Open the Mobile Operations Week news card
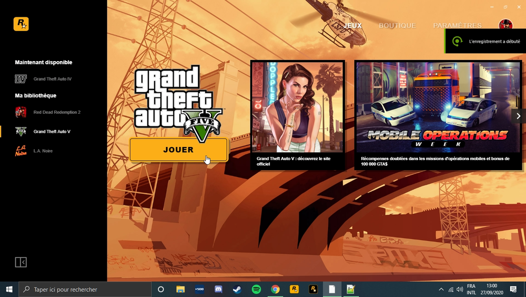This screenshot has height=297, width=526. tap(438, 115)
